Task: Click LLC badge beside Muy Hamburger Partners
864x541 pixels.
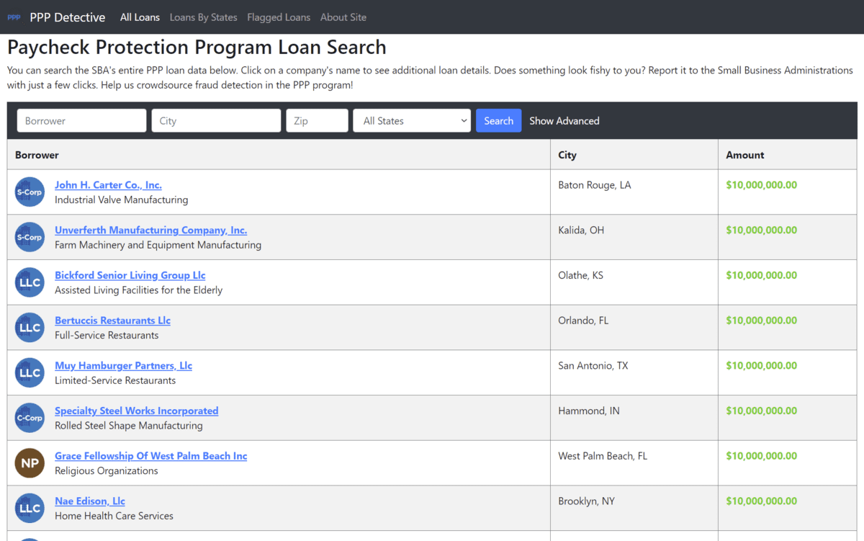Action: tap(30, 372)
